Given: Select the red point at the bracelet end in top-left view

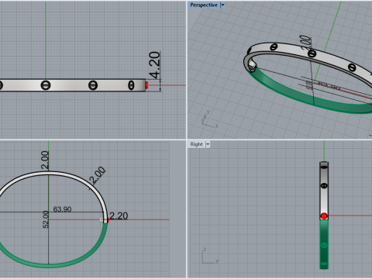Looking at the screenshot, I should tap(146, 85).
